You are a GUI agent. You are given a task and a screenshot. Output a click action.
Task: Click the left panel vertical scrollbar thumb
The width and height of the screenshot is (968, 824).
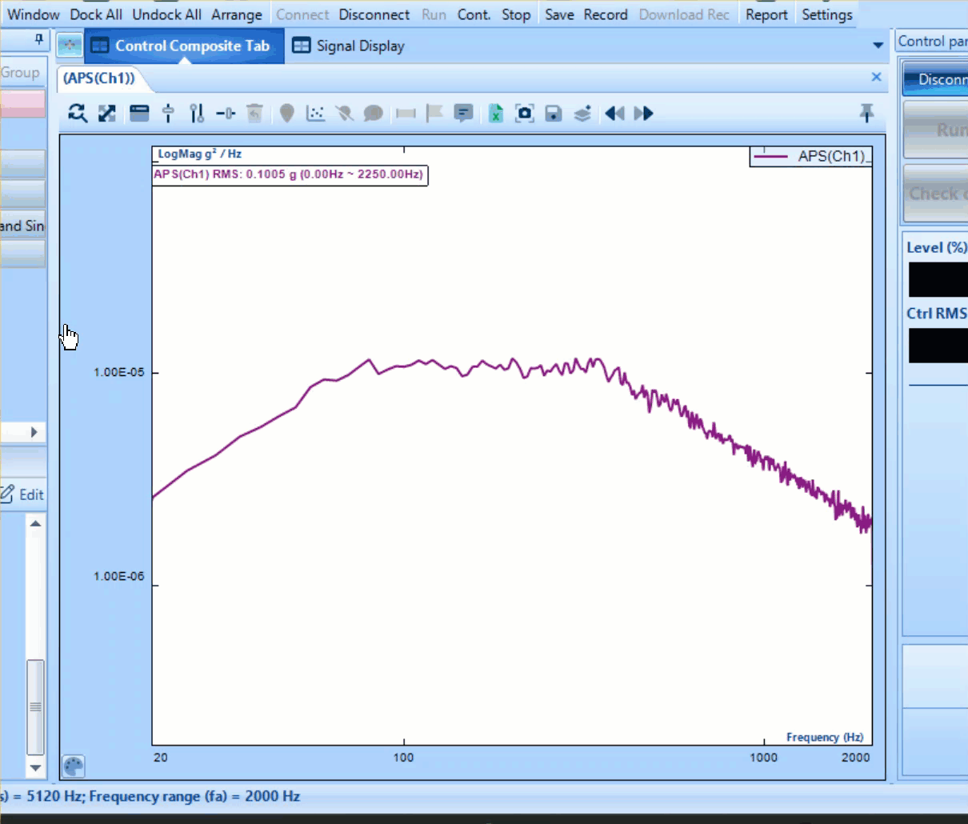coord(35,706)
